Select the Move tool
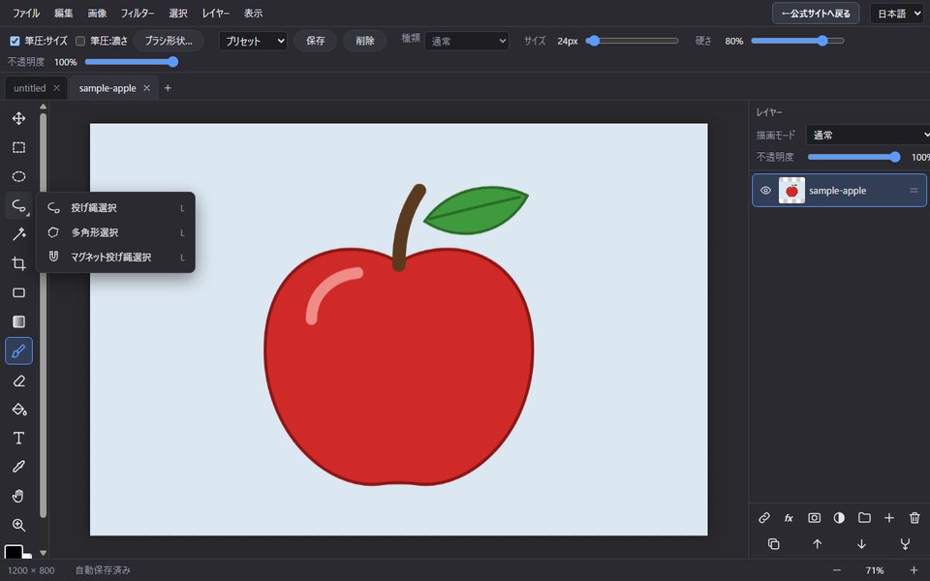Screen dimensions: 930x581 [19, 118]
